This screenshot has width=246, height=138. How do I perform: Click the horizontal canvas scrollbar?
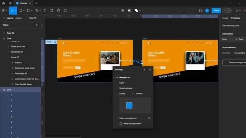coord(63,136)
